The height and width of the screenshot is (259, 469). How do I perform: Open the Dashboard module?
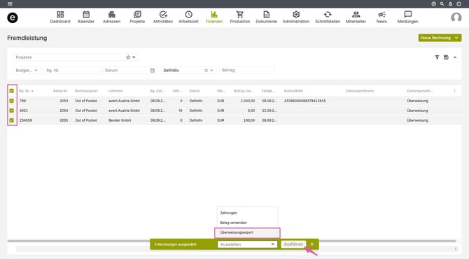pyautogui.click(x=60, y=17)
